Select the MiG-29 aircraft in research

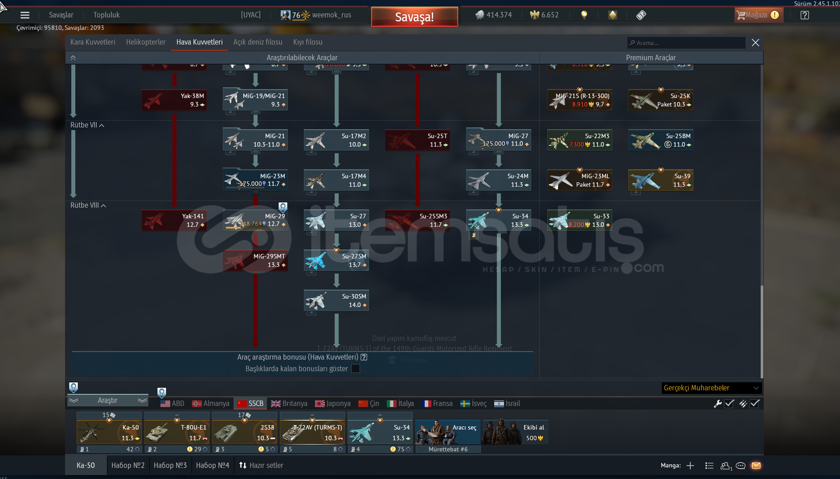point(255,220)
